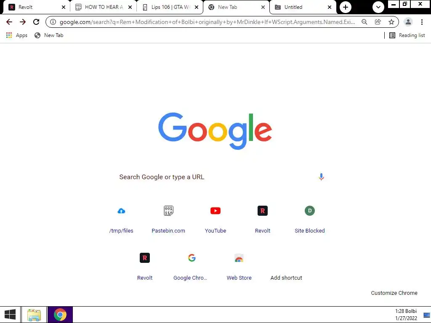Open the Reading list
431x323 pixels.
click(x=407, y=35)
